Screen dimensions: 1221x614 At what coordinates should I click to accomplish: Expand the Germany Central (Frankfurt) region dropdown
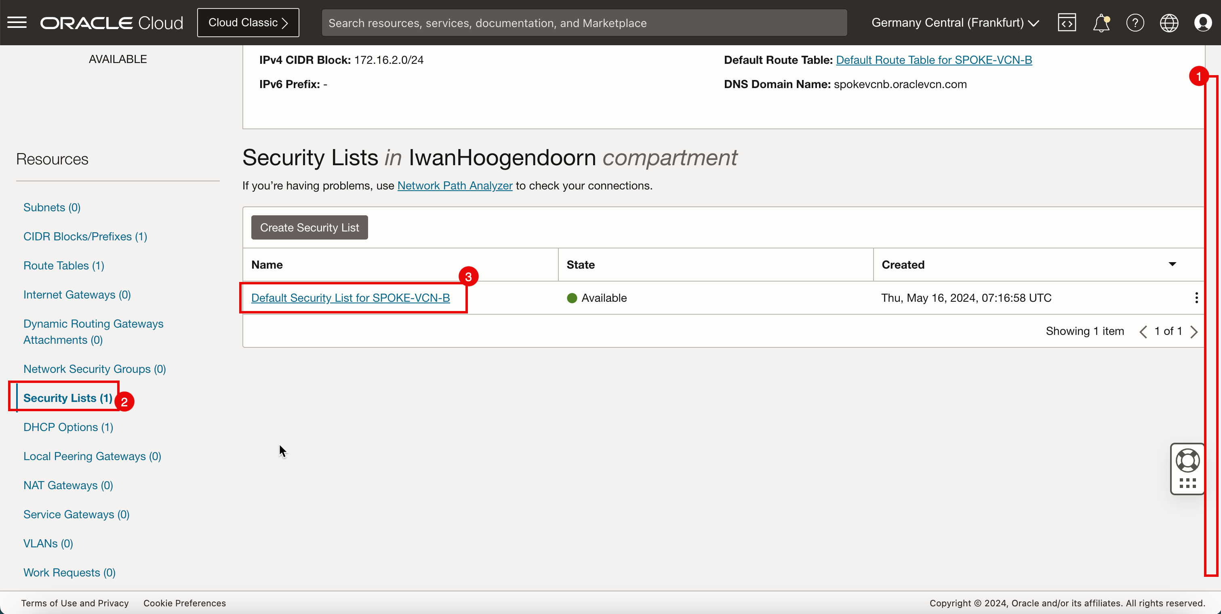point(955,22)
